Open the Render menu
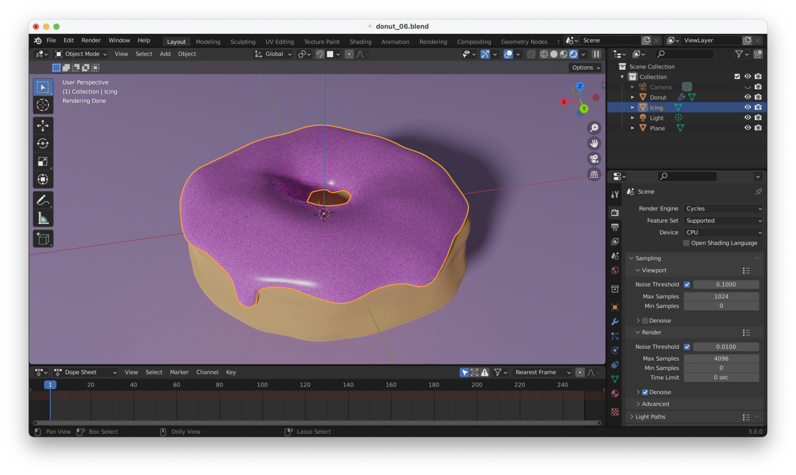This screenshot has height=475, width=796. 91,40
